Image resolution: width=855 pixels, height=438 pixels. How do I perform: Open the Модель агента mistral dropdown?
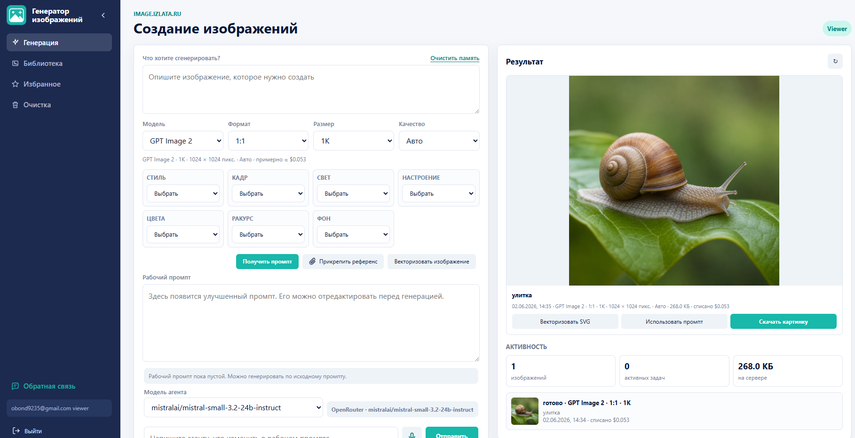(233, 407)
